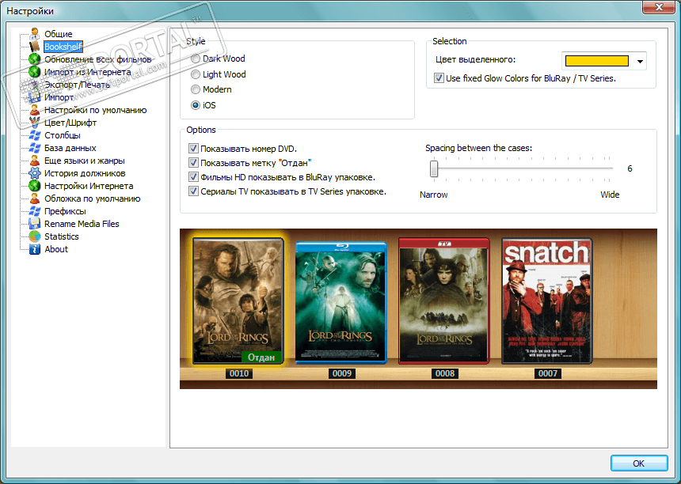Open Импорт из Интернета settings

[87, 72]
